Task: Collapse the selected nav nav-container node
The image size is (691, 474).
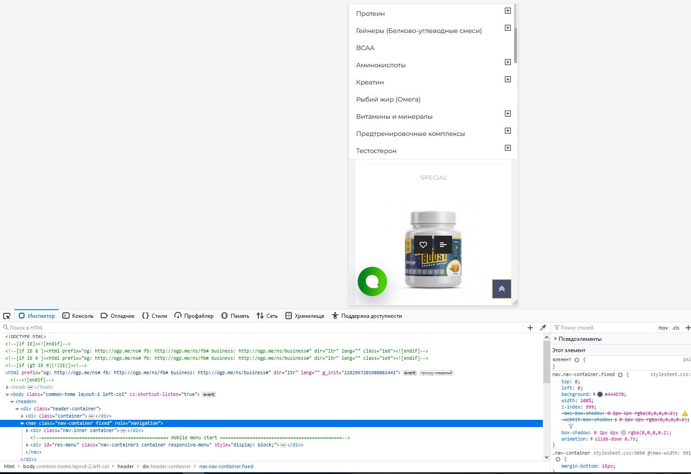Action: pos(22,423)
